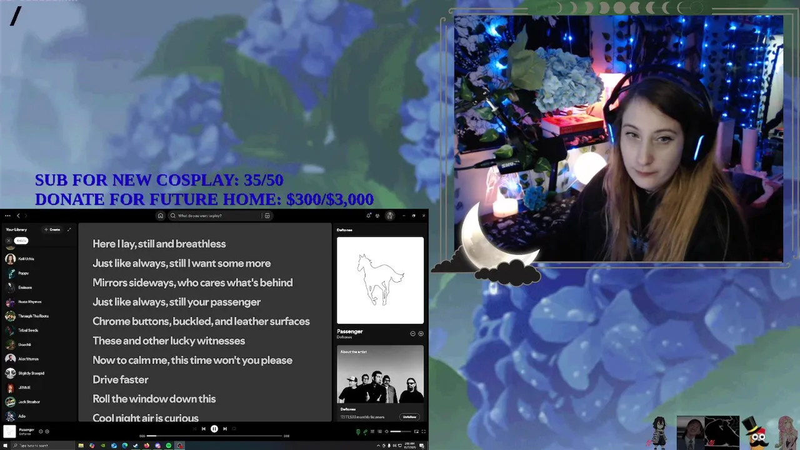Select Busta Rhymes artist entry
This screenshot has width=800, height=450.
tap(39, 302)
